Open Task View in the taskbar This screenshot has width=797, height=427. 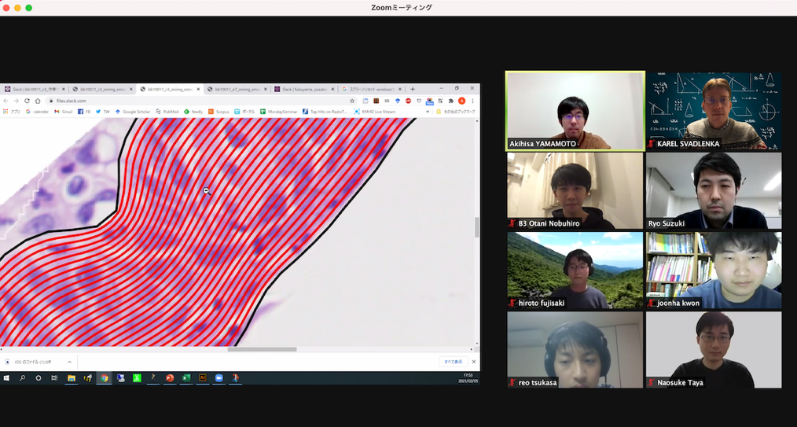pyautogui.click(x=54, y=378)
